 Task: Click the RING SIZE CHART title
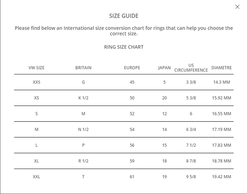tap(124, 47)
